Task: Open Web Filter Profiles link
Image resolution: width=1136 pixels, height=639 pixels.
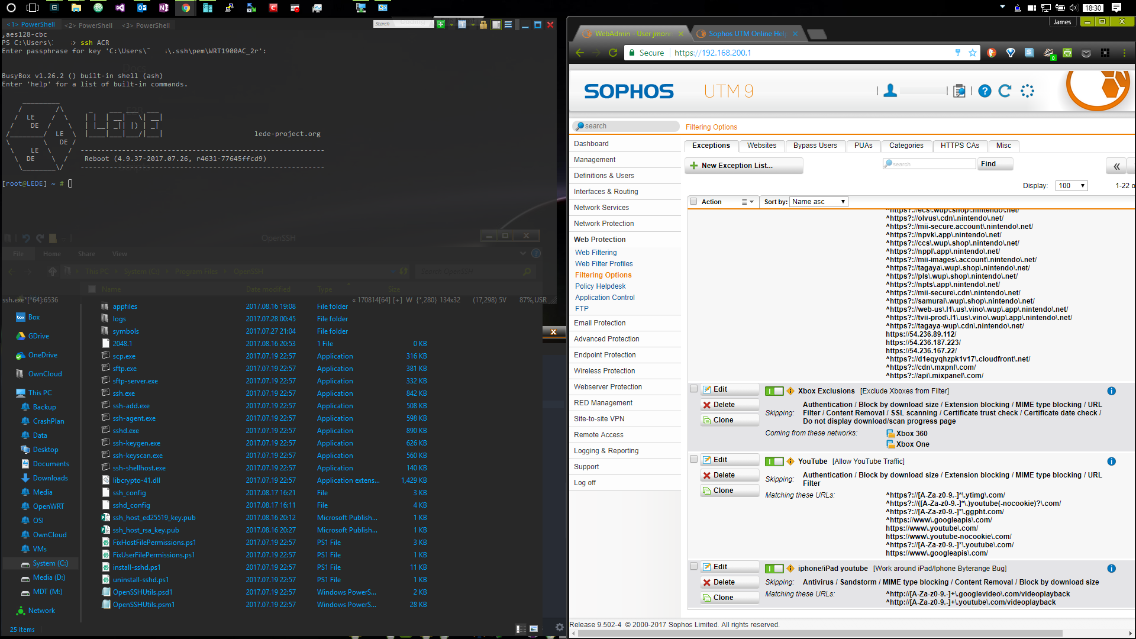Action: coord(603,264)
